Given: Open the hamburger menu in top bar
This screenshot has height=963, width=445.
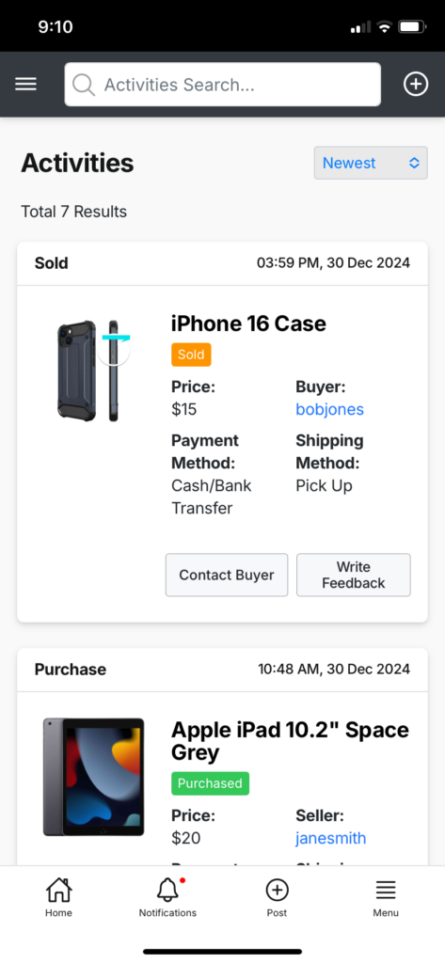Looking at the screenshot, I should 25,84.
